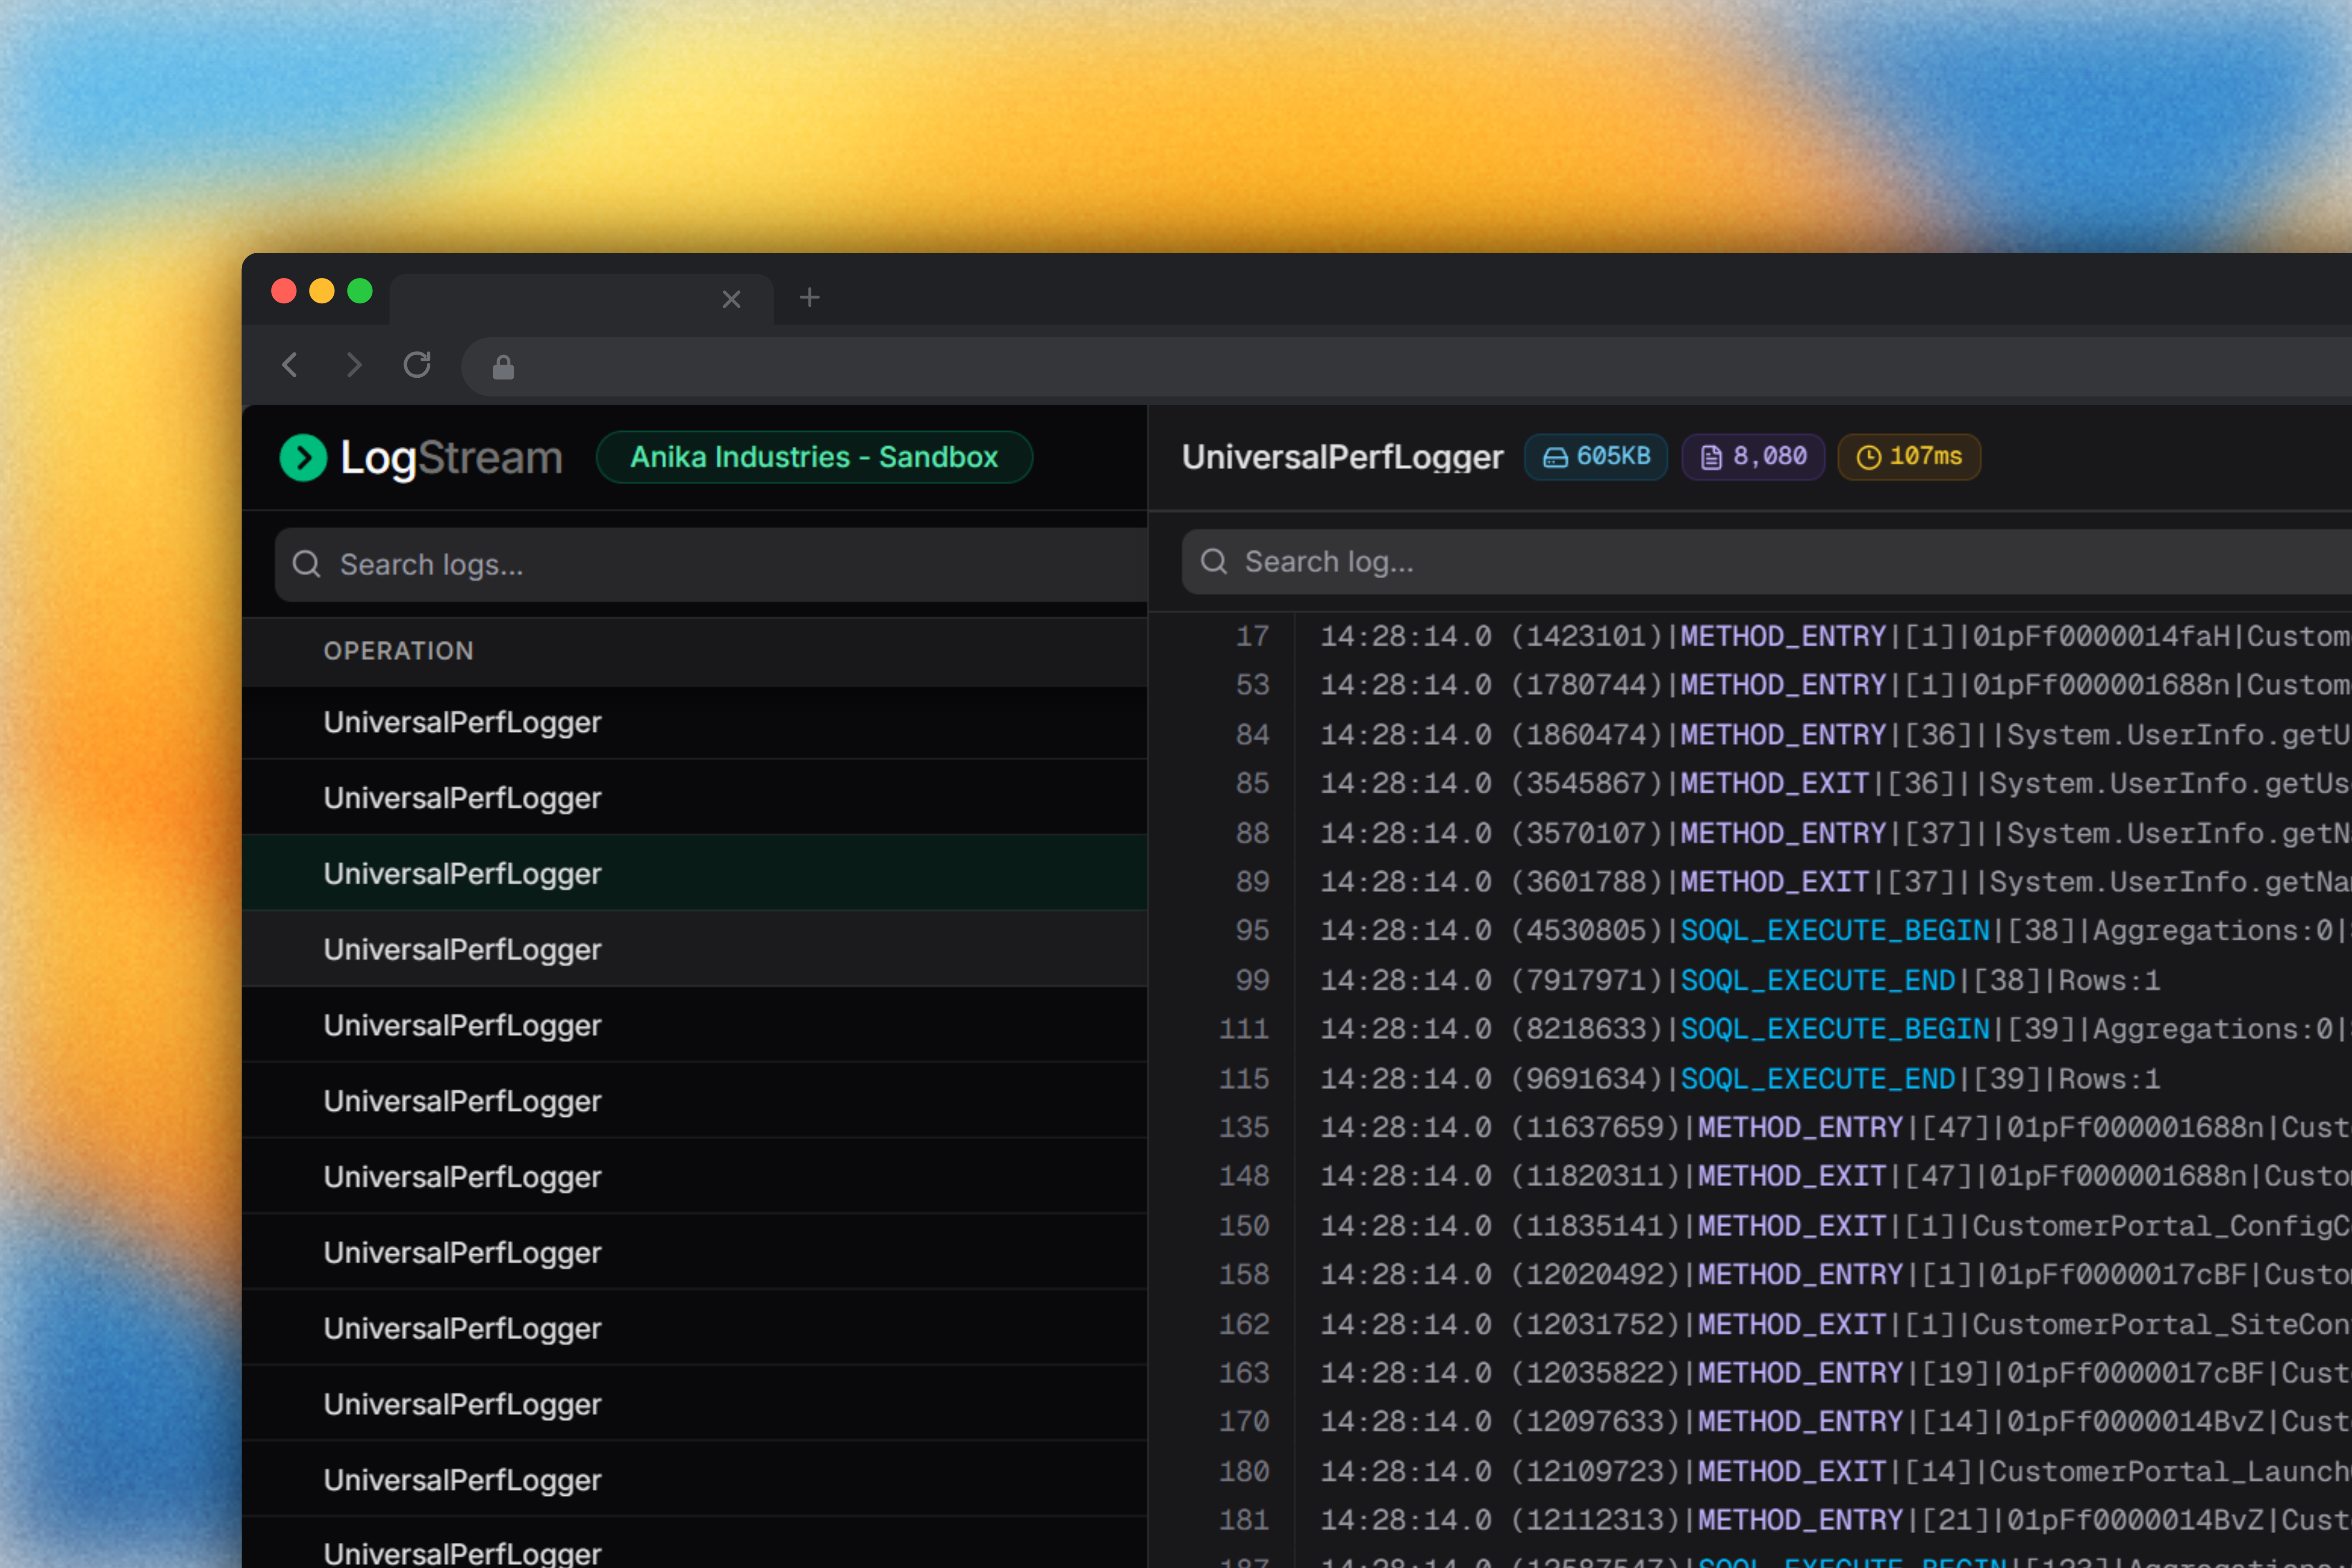Focus the Search logs input field

(711, 565)
